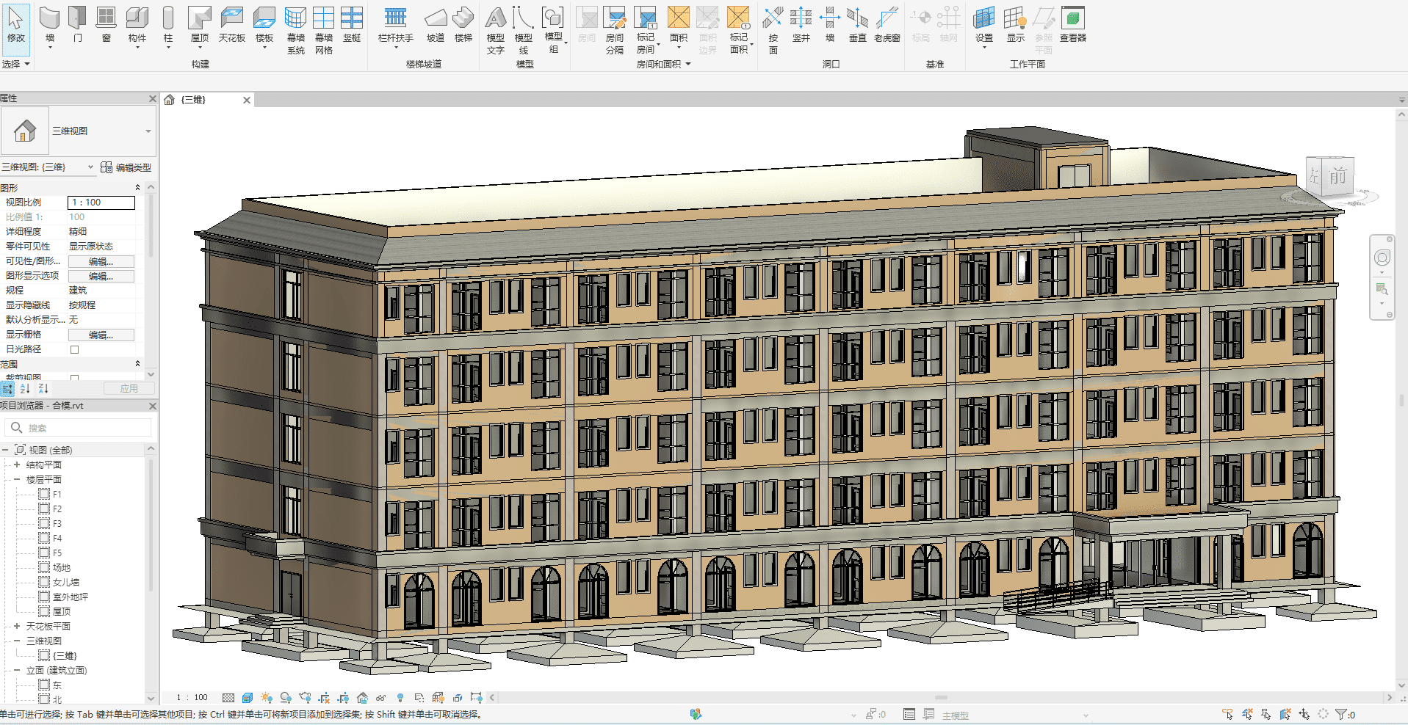Open the 三维视图 type selector dropdown

[148, 131]
